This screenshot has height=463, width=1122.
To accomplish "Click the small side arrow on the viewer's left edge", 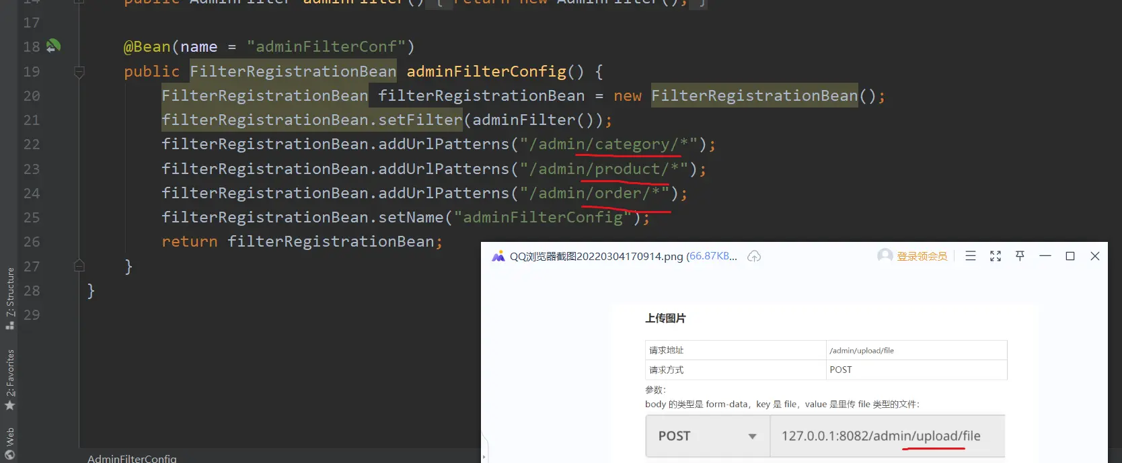I will click(x=484, y=458).
